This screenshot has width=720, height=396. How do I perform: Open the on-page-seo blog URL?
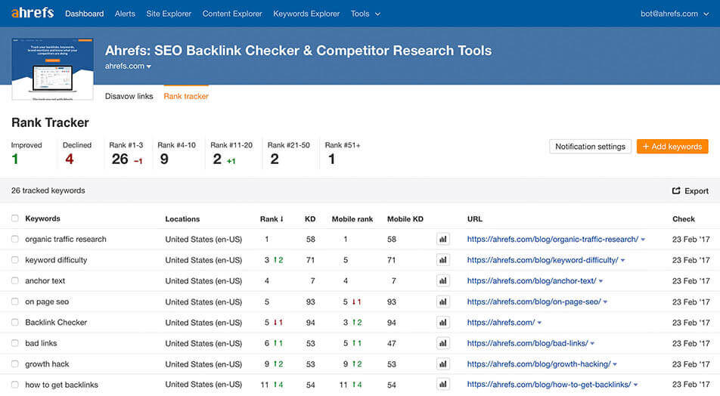pos(534,302)
